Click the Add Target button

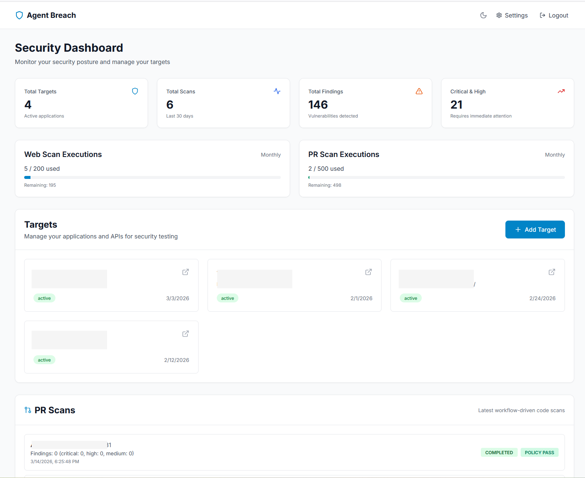click(x=534, y=230)
